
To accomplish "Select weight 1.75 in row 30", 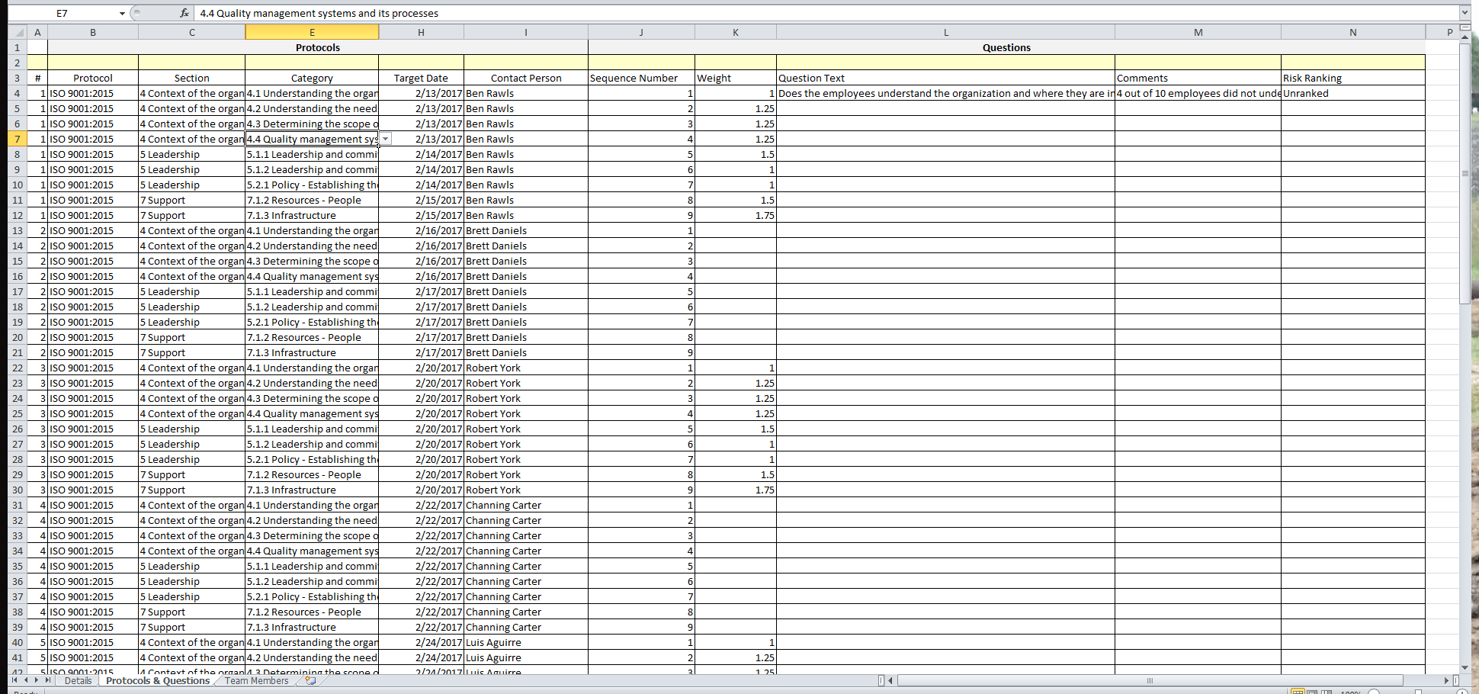I will 736,490.
